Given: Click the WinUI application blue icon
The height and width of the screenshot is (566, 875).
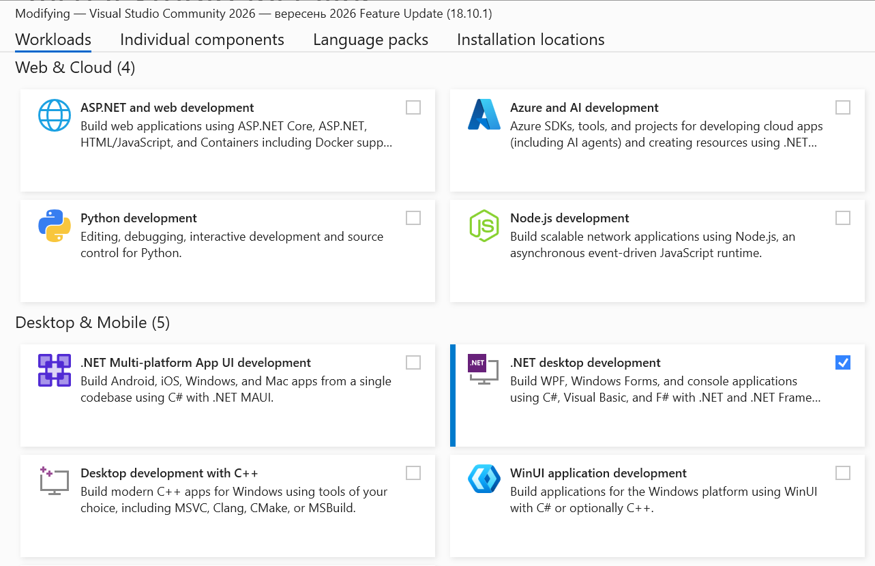Looking at the screenshot, I should tap(484, 479).
